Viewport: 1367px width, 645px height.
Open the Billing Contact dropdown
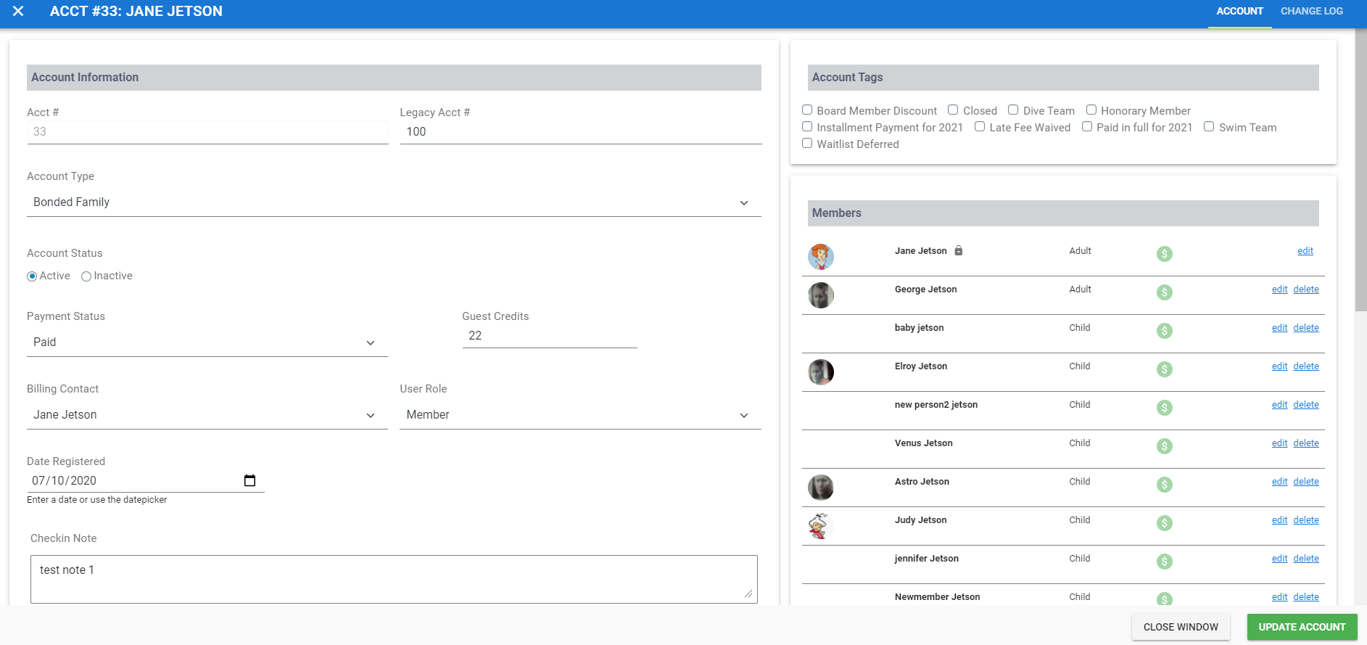pos(207,415)
